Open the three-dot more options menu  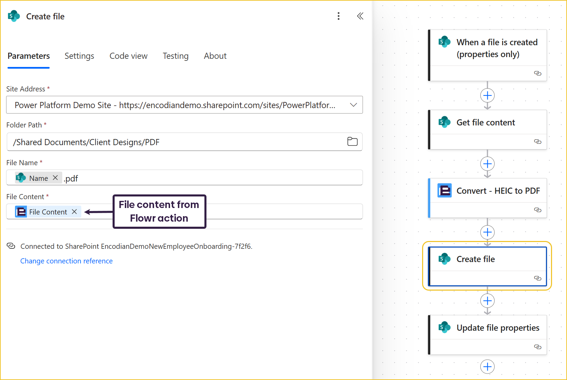(338, 16)
